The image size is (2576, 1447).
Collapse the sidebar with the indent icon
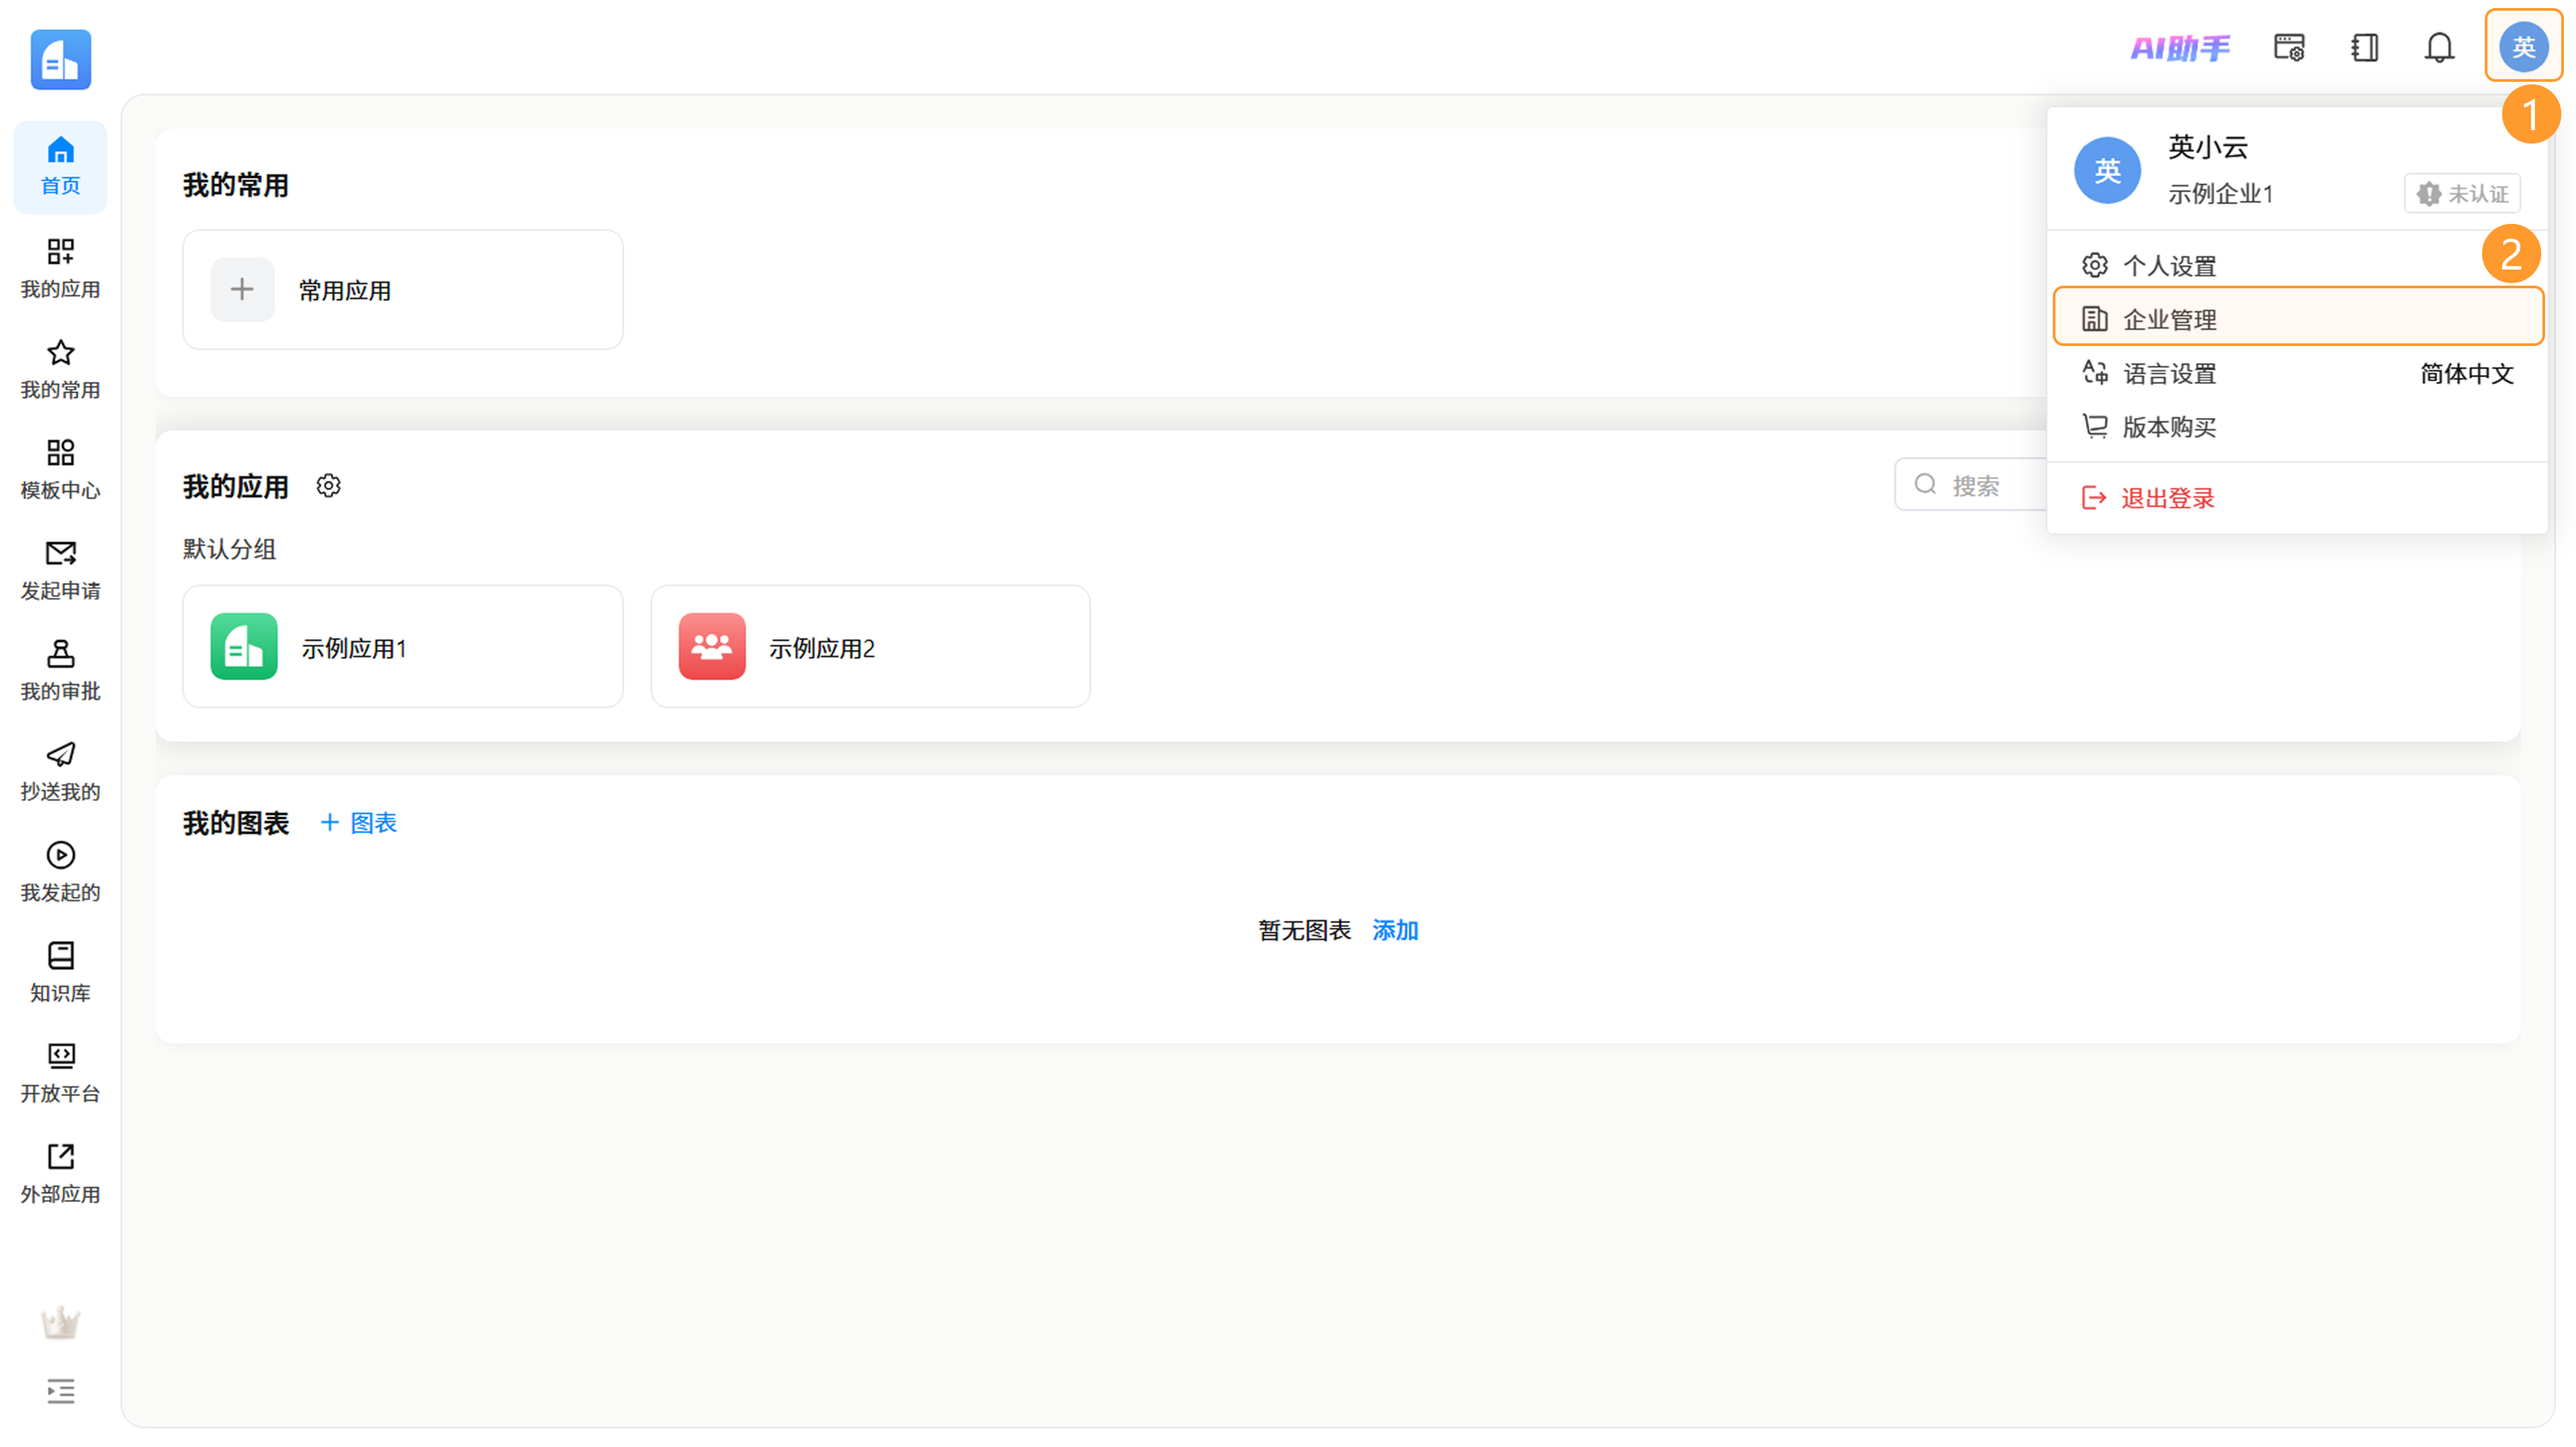(x=60, y=1391)
